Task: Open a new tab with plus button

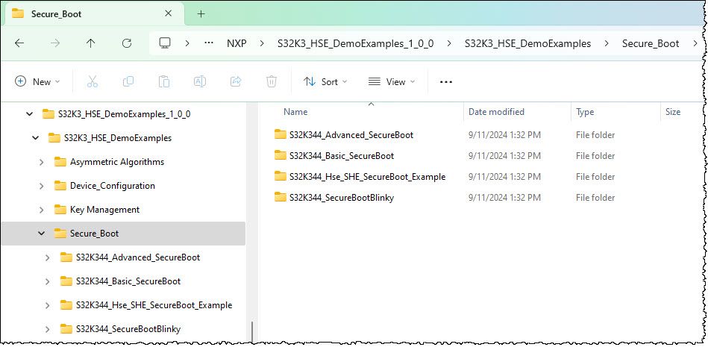Action: (x=201, y=13)
